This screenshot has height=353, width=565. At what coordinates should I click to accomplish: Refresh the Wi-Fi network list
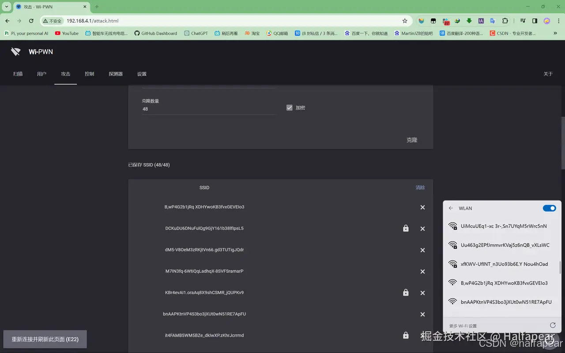coord(553,325)
